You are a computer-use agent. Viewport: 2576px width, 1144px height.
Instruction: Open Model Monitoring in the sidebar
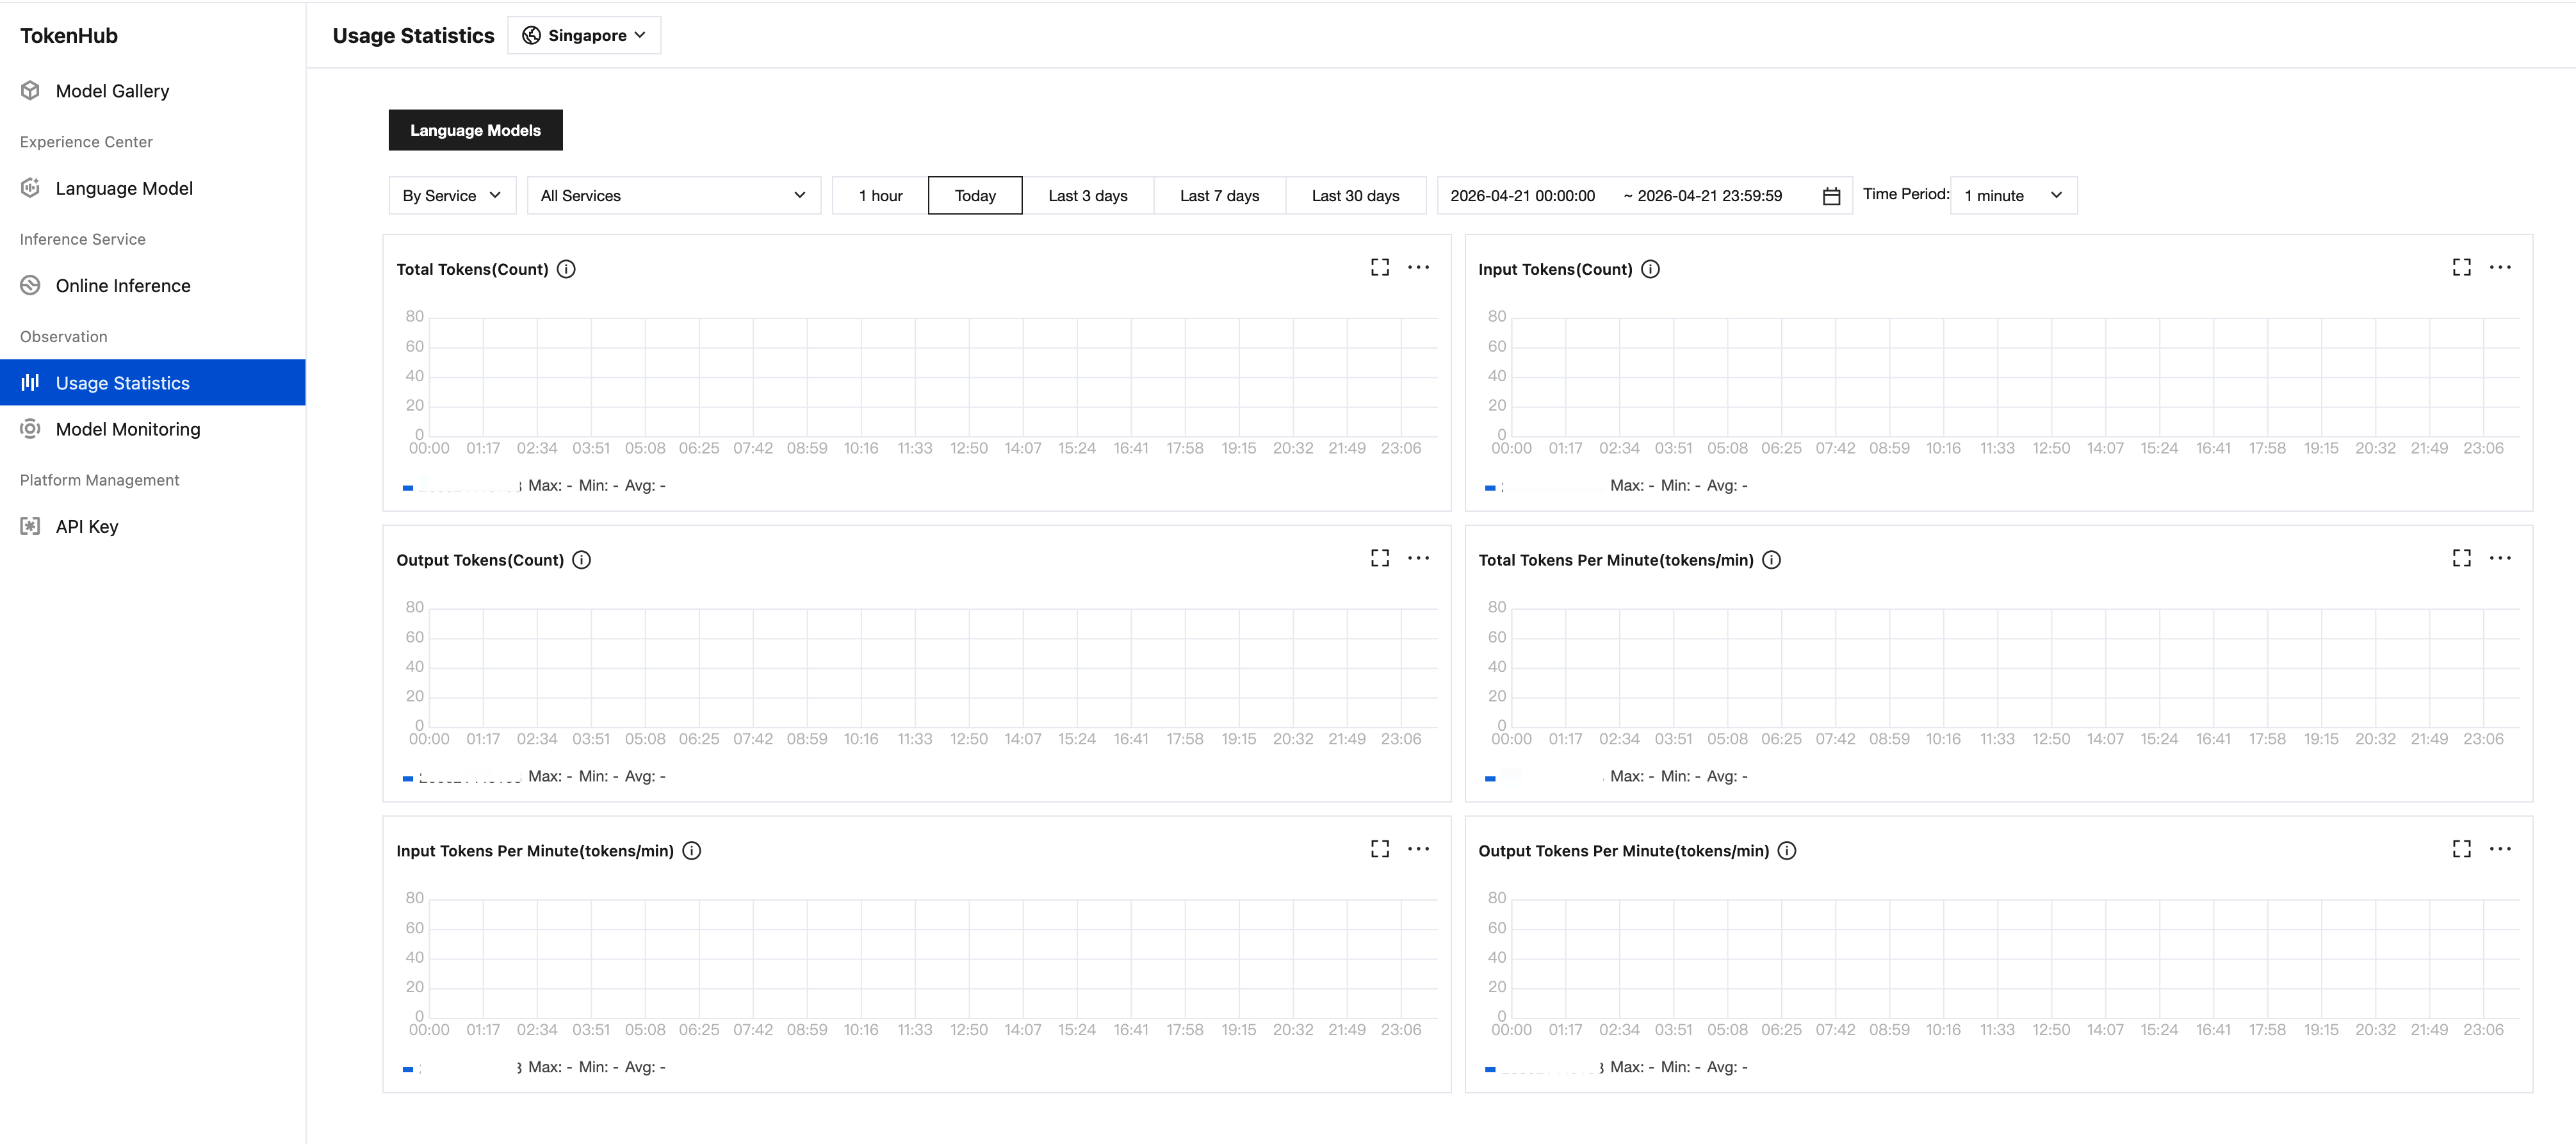[128, 429]
